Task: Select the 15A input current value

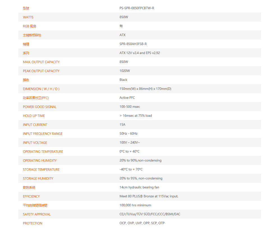Action: pyautogui.click(x=122, y=125)
